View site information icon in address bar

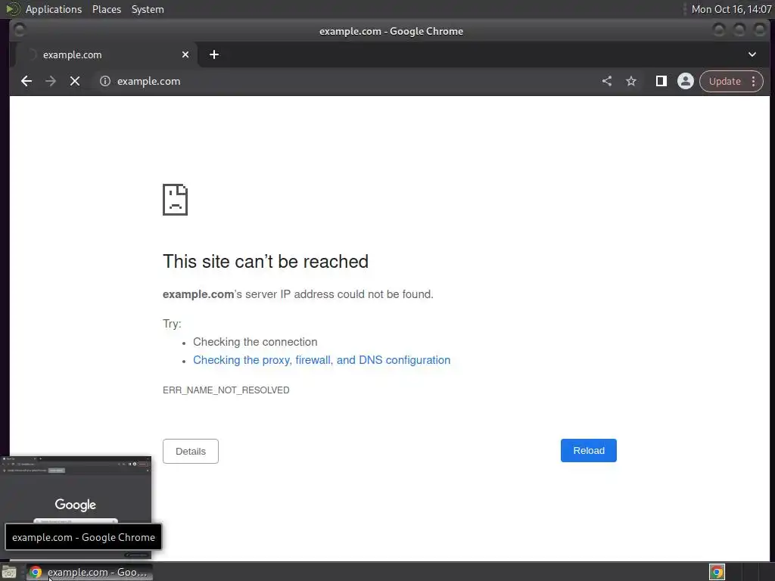pos(104,81)
